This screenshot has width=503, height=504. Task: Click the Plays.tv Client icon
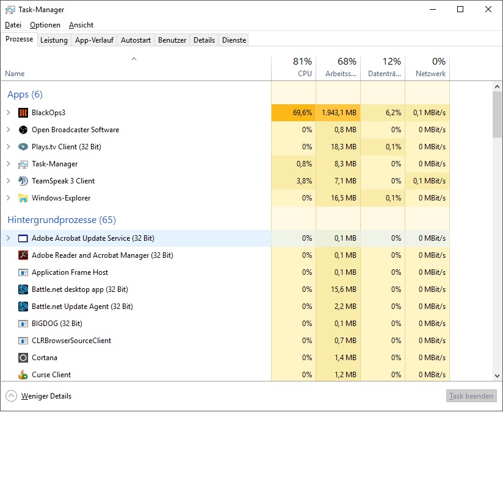tap(23, 147)
